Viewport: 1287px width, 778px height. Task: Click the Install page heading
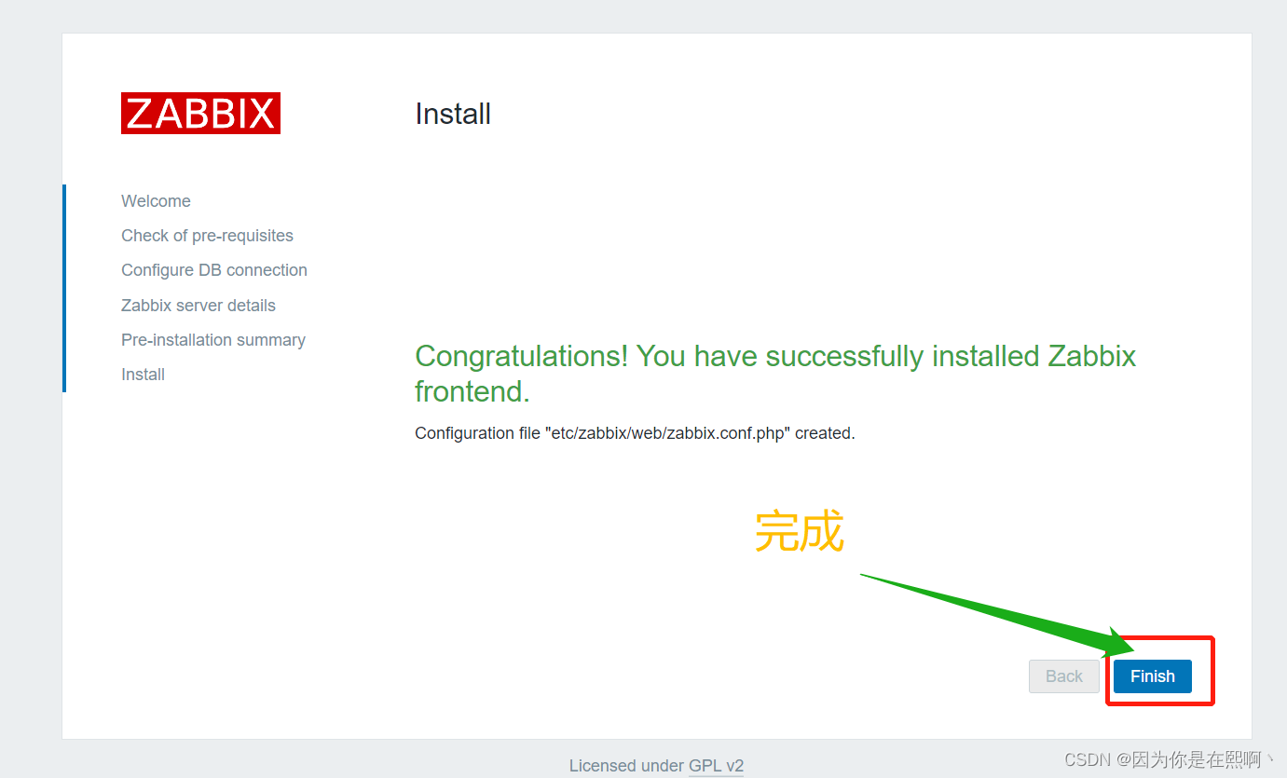453,114
